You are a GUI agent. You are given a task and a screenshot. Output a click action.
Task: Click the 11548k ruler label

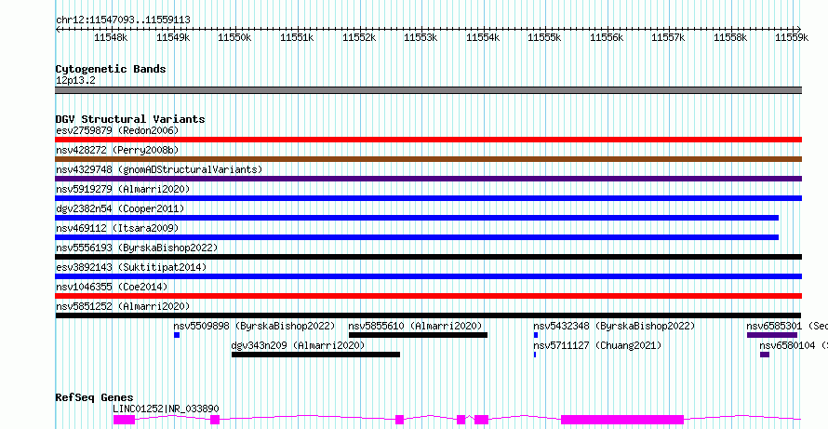click(x=111, y=37)
